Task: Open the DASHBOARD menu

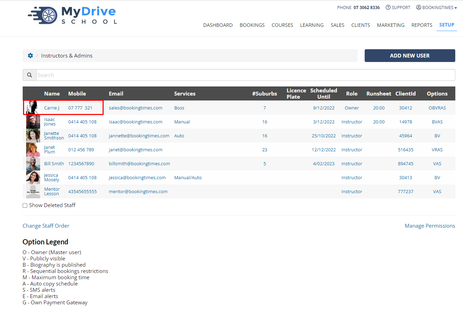Action: pyautogui.click(x=218, y=25)
